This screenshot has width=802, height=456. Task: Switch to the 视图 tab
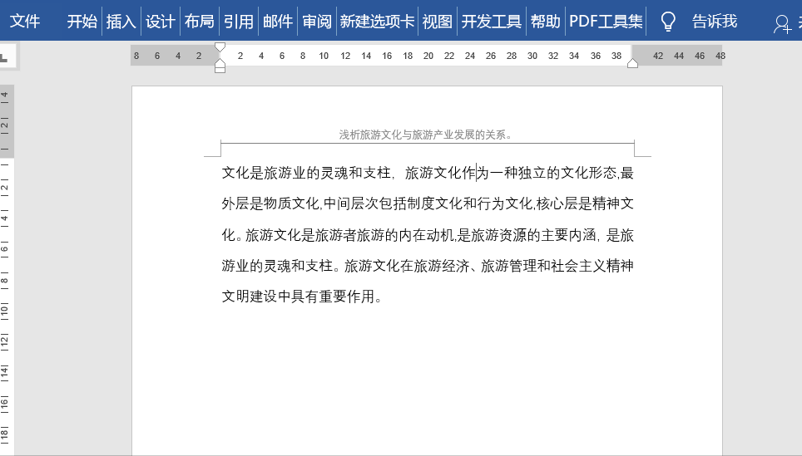coord(438,21)
